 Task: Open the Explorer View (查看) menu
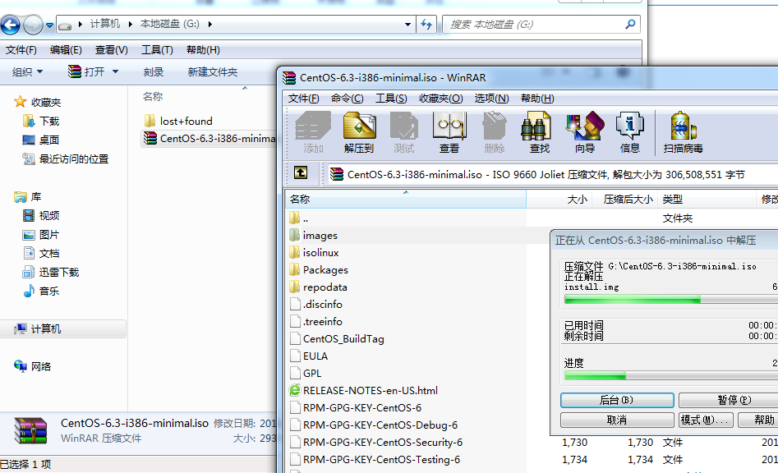111,50
